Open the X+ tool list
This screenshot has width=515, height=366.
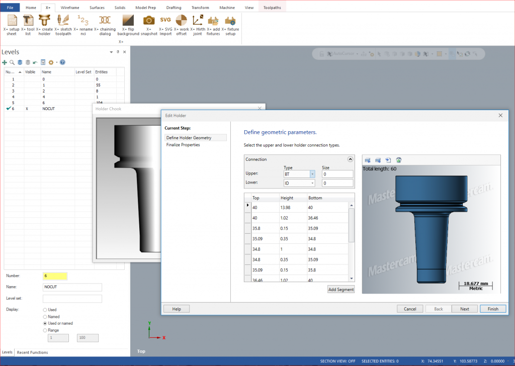28,21
